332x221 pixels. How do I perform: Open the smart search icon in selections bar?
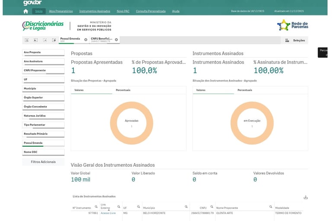(x=27, y=40)
